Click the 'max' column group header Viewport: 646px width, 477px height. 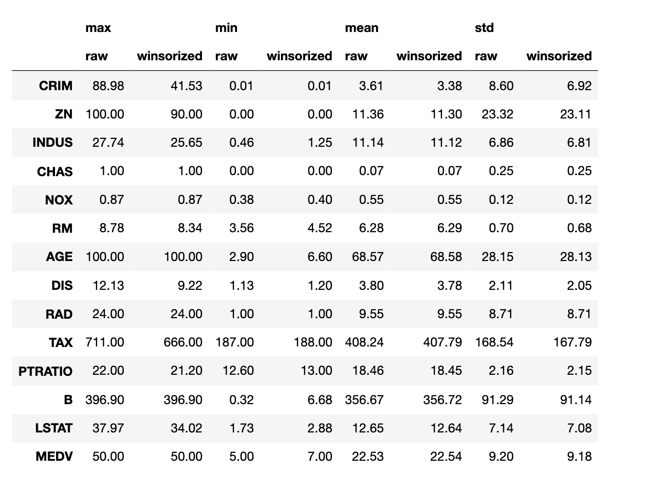(x=98, y=28)
